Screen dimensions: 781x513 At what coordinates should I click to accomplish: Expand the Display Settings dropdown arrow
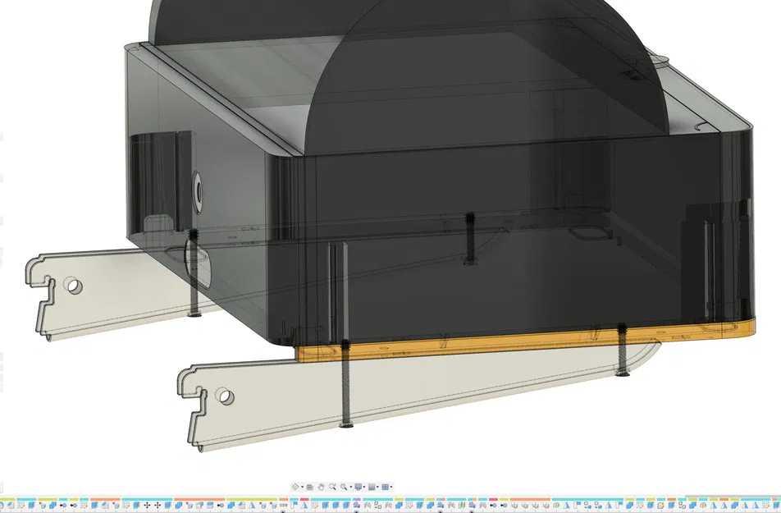(364, 487)
